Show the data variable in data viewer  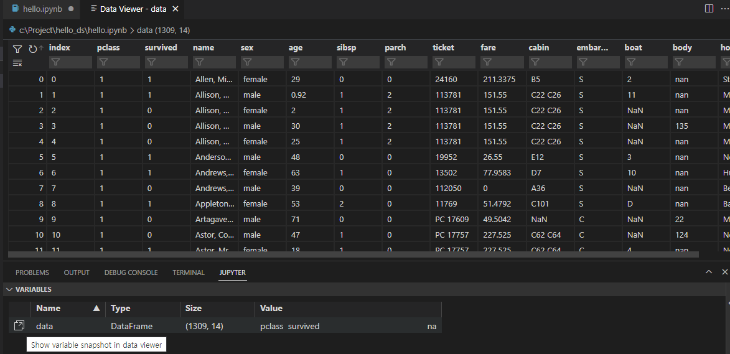19,325
